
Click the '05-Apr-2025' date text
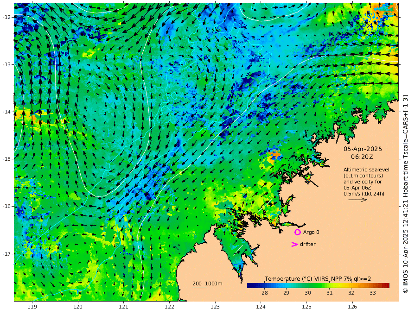(363, 149)
